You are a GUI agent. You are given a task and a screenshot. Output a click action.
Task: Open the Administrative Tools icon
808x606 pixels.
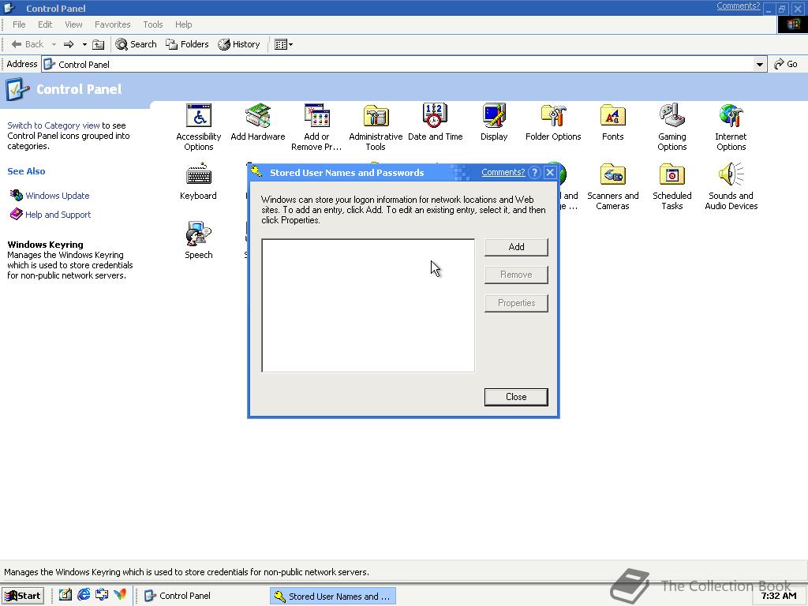[x=376, y=115]
